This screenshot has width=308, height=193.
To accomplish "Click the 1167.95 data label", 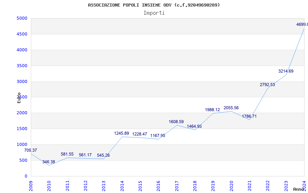I will point(158,136).
